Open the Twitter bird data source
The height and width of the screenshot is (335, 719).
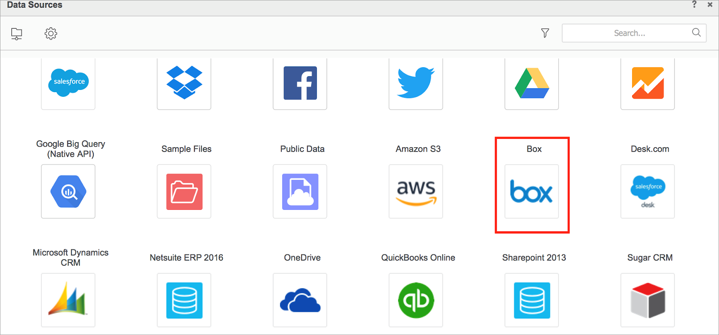coord(416,83)
